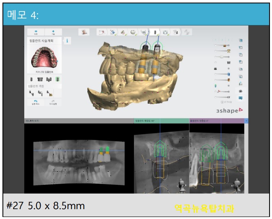The image size is (272, 219).
Task: Open the patient photo step
Action: [84, 32]
